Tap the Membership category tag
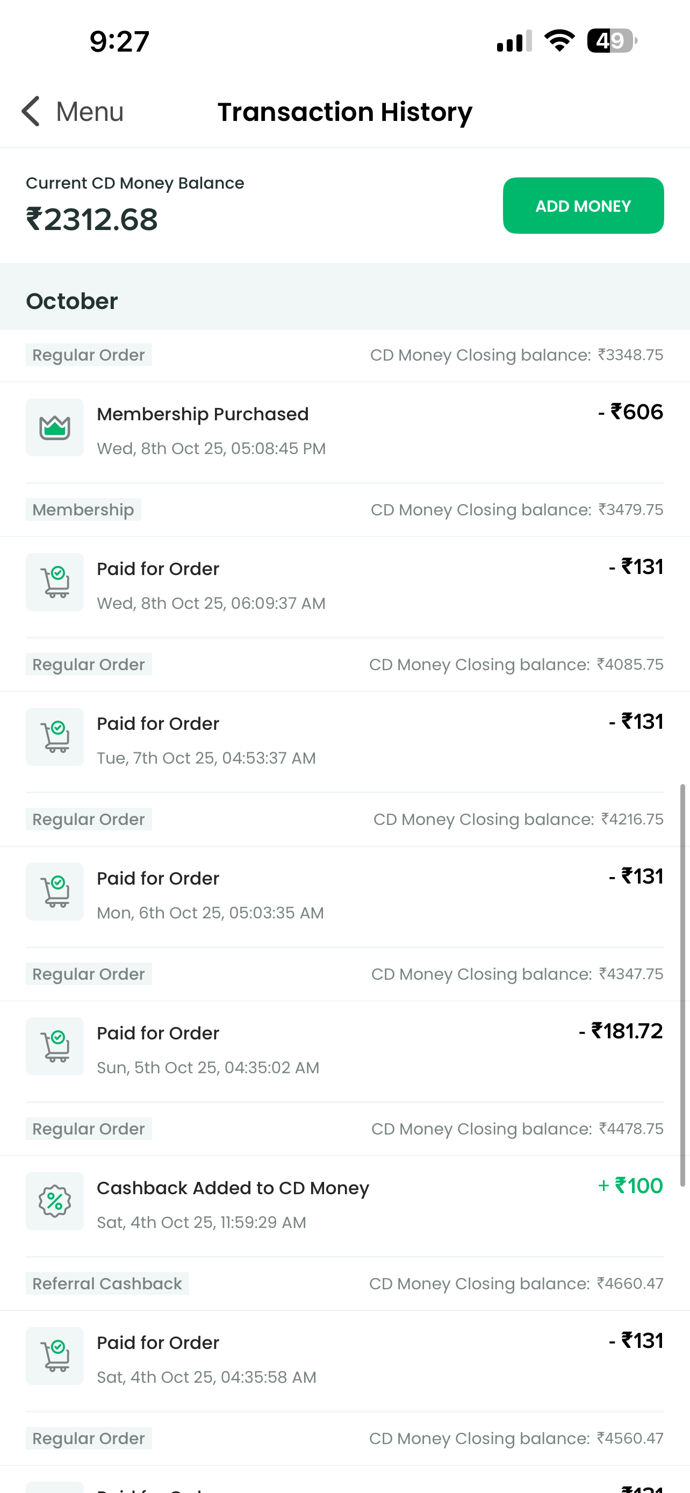 [x=83, y=510]
